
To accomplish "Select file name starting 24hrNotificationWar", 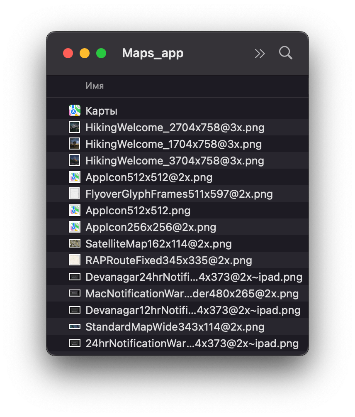I will tap(192, 343).
